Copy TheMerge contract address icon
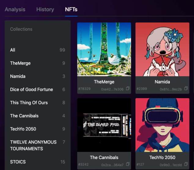This screenshot has height=170, width=194. pyautogui.click(x=128, y=88)
